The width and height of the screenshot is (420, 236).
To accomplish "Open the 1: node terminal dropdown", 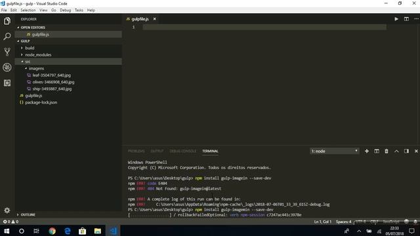I will point(334,151).
